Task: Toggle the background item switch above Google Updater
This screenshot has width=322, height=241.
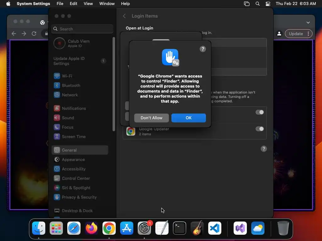Action: pyautogui.click(x=259, y=112)
